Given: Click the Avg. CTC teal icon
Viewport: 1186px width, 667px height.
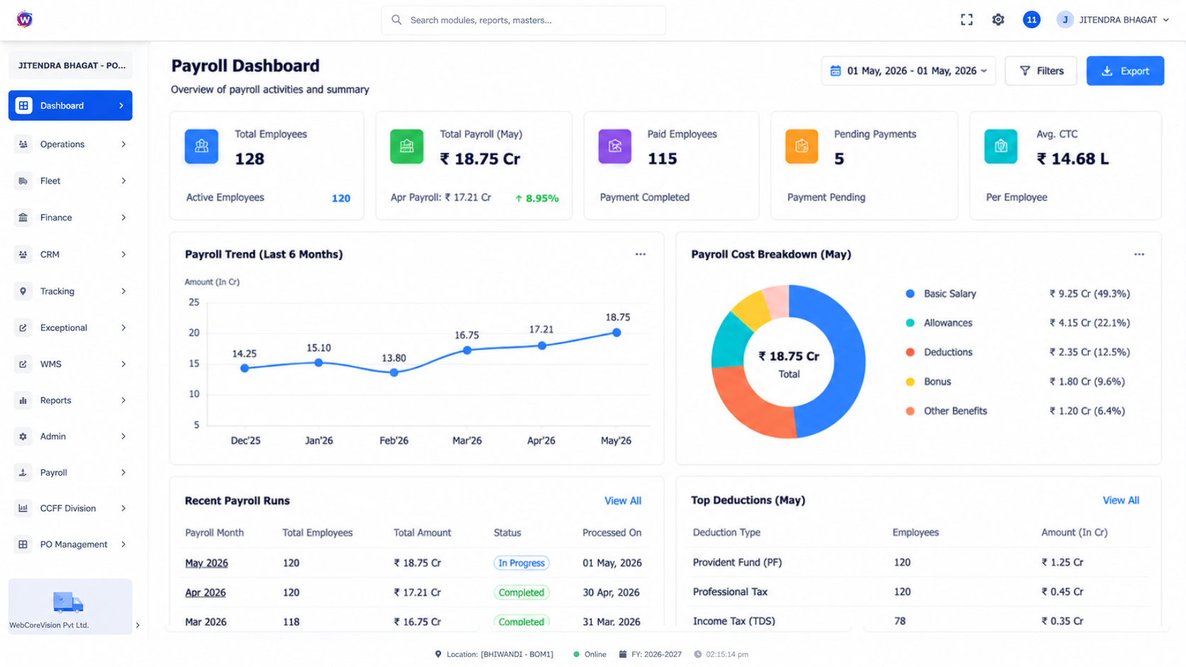Looking at the screenshot, I should tap(1001, 147).
